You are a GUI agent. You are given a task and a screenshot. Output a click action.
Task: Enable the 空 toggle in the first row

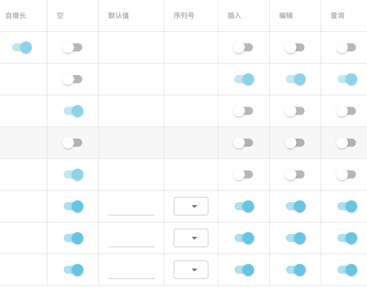coord(73,47)
